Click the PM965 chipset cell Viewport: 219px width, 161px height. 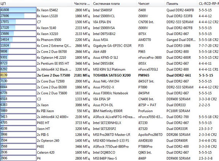pyautogui.click(x=144, y=75)
